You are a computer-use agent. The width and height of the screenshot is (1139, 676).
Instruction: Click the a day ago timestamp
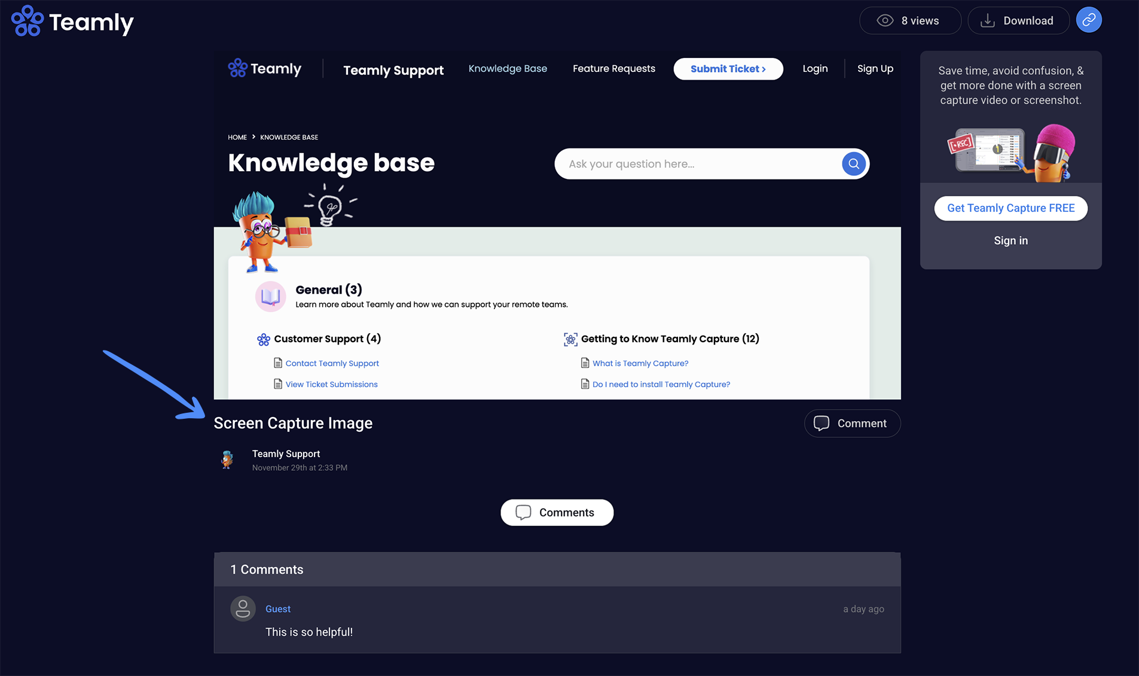[863, 609]
